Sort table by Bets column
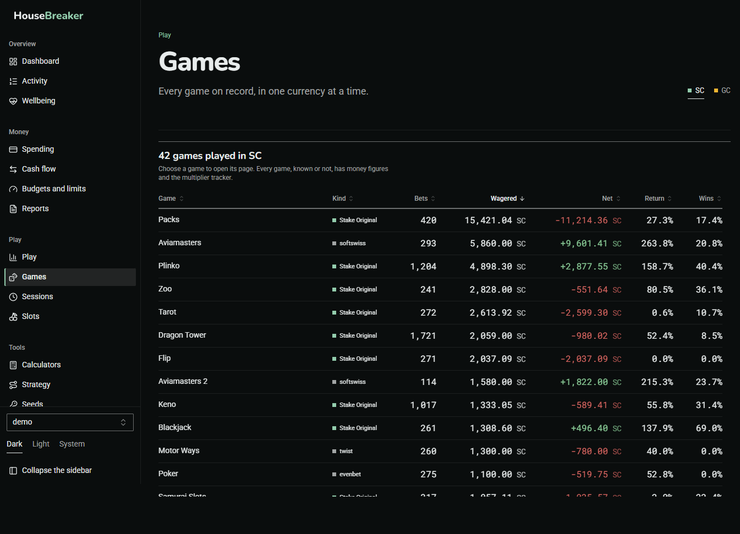The height and width of the screenshot is (534, 740). [x=425, y=199]
